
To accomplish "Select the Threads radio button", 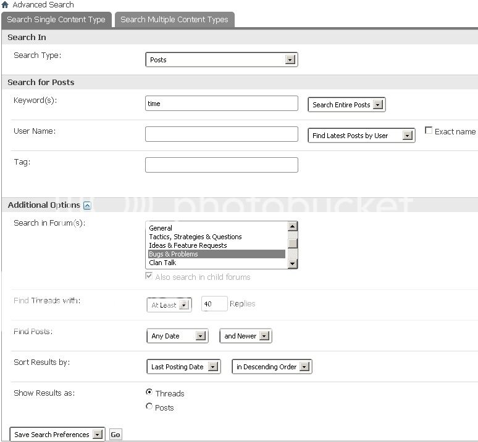I will click(x=149, y=392).
